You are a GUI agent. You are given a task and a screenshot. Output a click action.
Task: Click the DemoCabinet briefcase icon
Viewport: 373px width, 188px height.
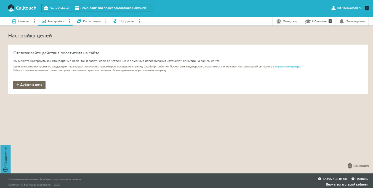[x=46, y=8]
